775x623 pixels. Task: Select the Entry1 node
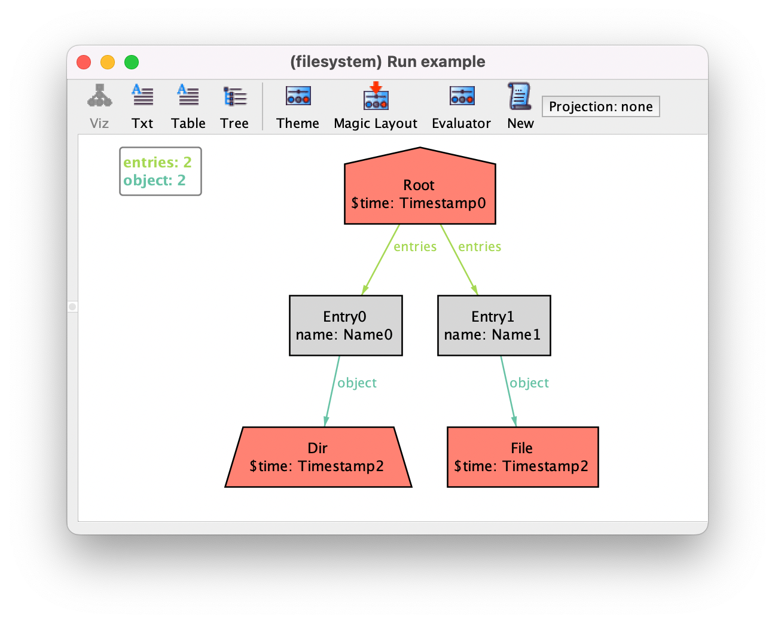point(494,325)
